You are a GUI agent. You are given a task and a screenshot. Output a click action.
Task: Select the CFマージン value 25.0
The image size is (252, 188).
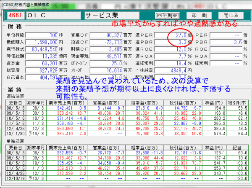coord(106,63)
